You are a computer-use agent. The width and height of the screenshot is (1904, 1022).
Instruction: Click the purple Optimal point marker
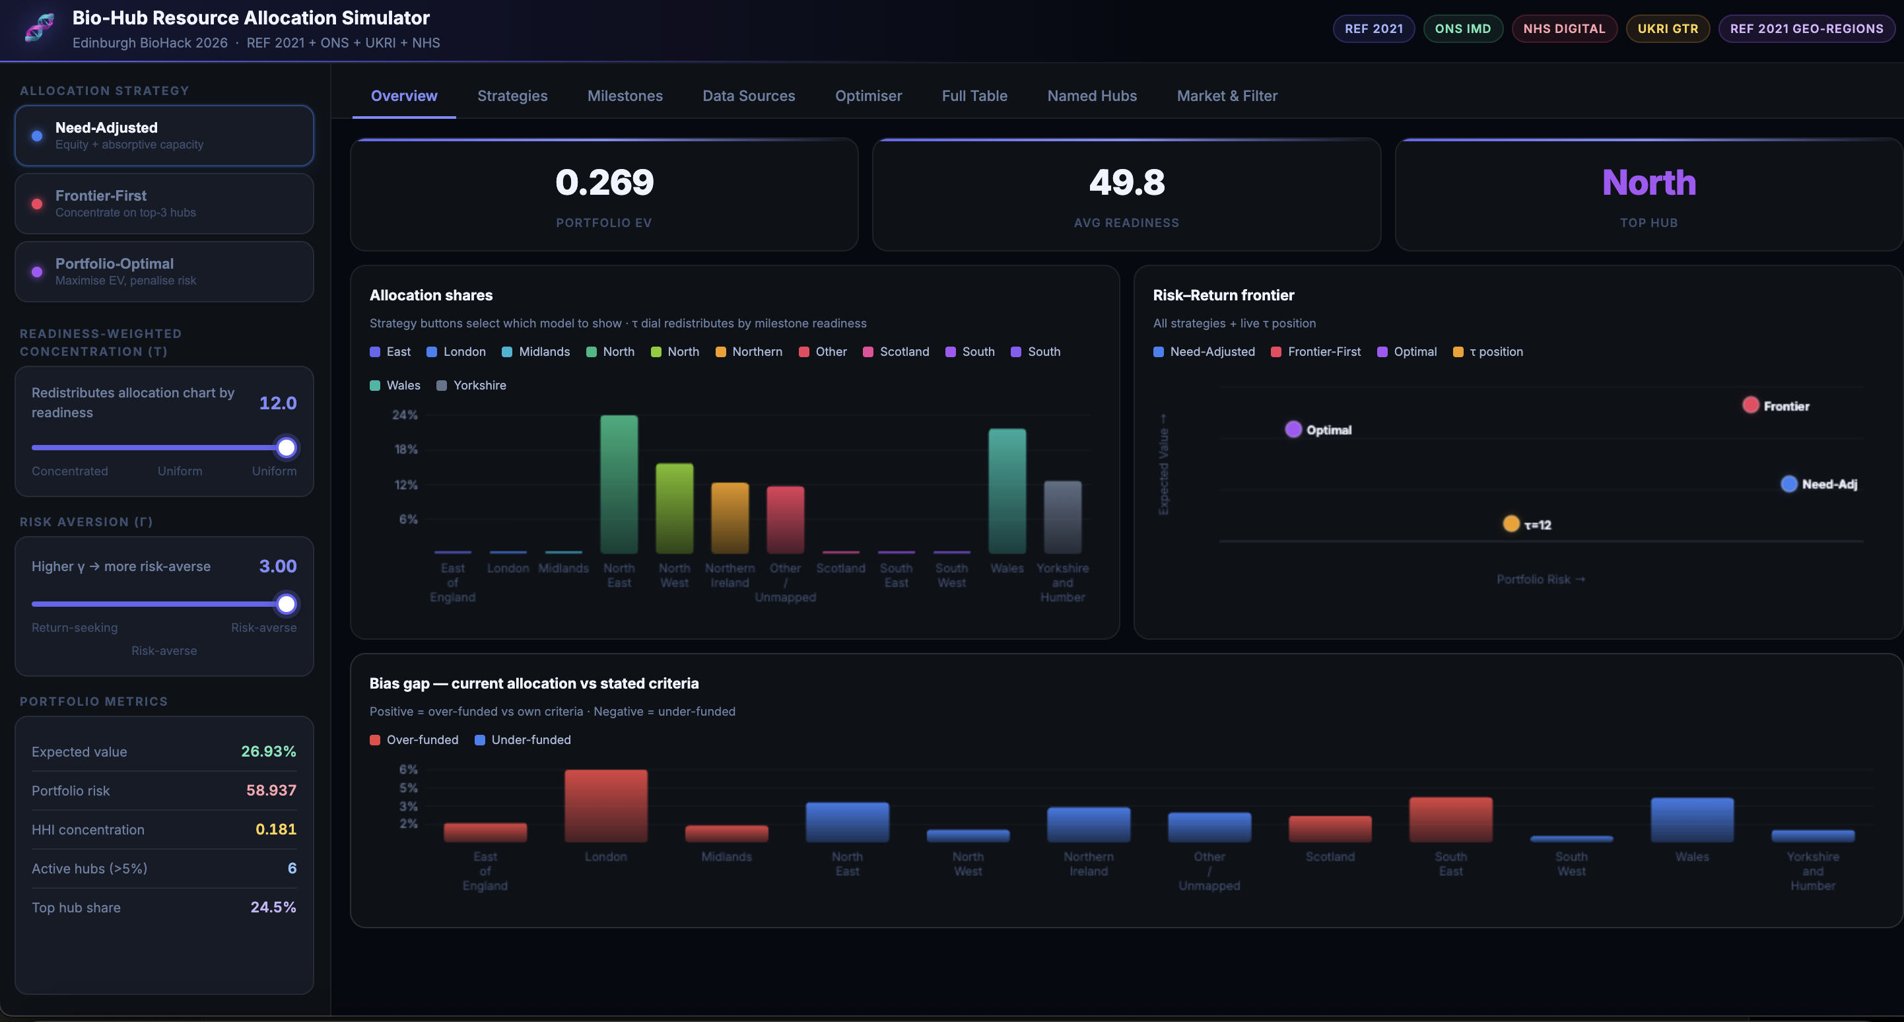point(1293,429)
